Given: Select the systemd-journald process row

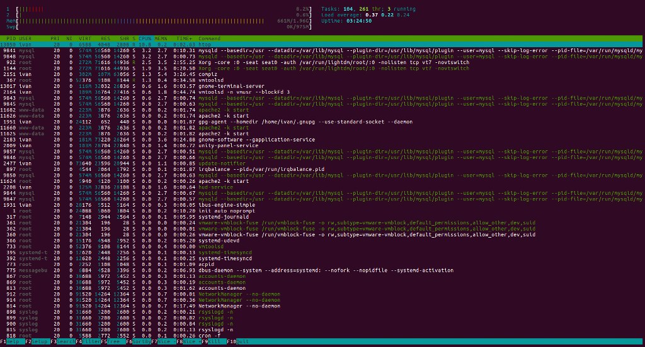Looking at the screenshot, I should coord(322,217).
